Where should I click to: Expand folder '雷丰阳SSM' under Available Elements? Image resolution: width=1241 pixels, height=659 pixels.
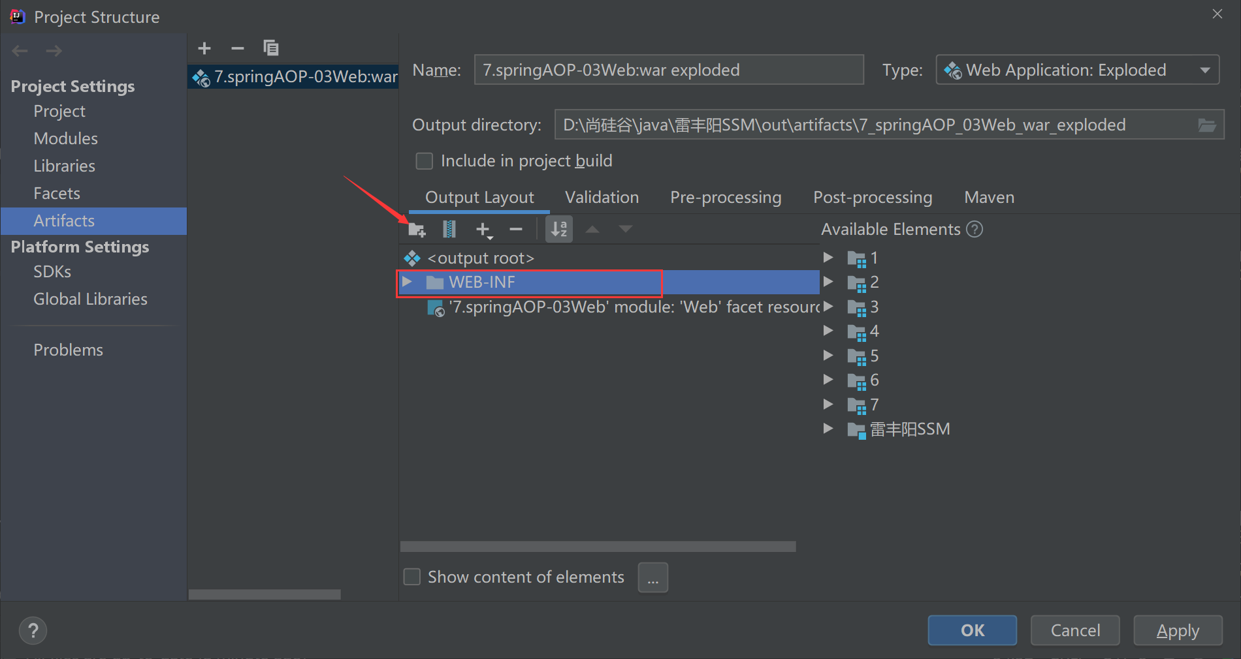828,429
